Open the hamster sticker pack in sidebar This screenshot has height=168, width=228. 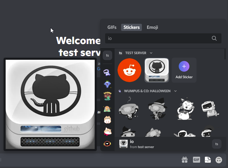[107, 120]
